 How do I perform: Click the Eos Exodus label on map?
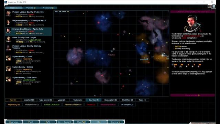144,60
